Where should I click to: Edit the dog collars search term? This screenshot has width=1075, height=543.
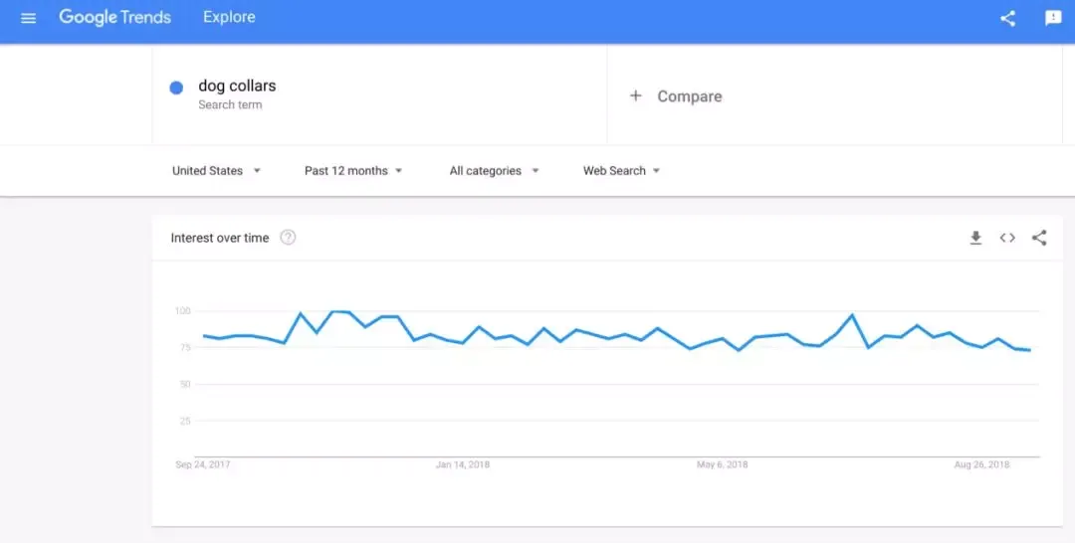point(237,86)
